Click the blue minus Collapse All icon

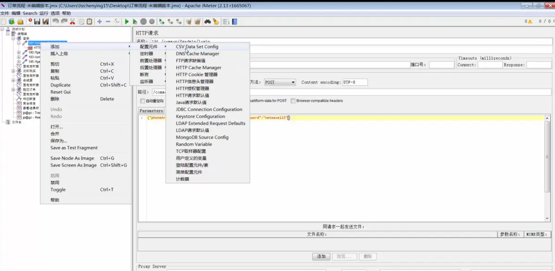108,21
